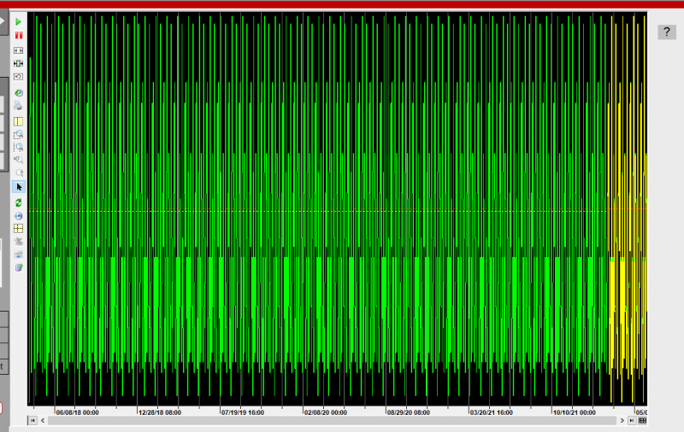Click the blue globe update icon
The width and height of the screenshot is (684, 432).
coord(18,216)
